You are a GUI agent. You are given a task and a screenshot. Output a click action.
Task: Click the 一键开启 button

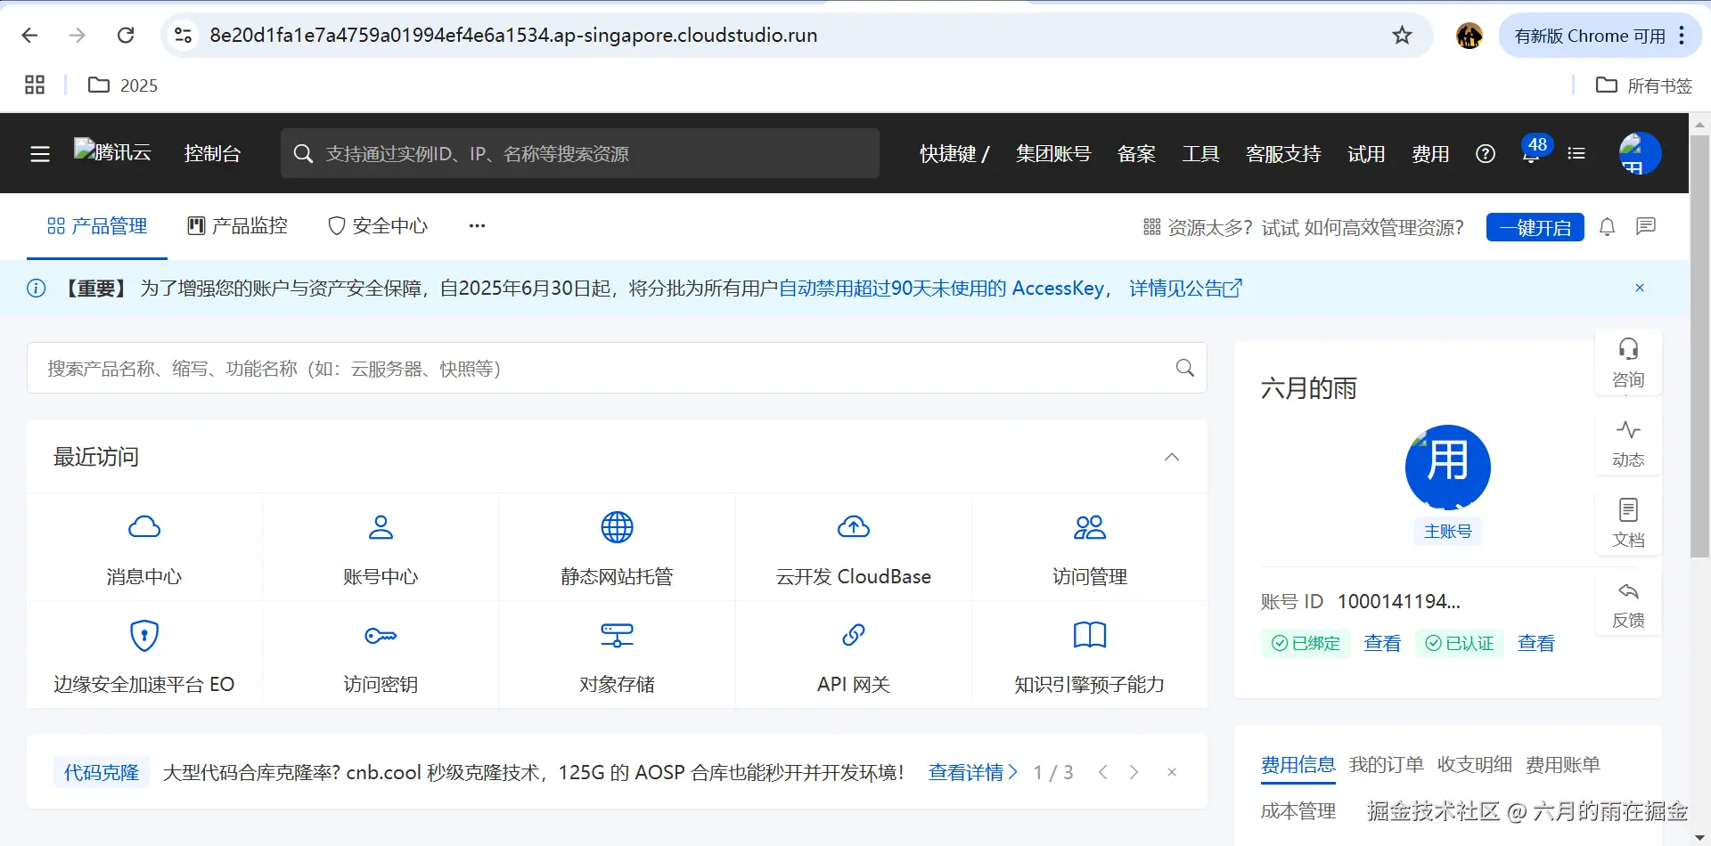pyautogui.click(x=1535, y=227)
